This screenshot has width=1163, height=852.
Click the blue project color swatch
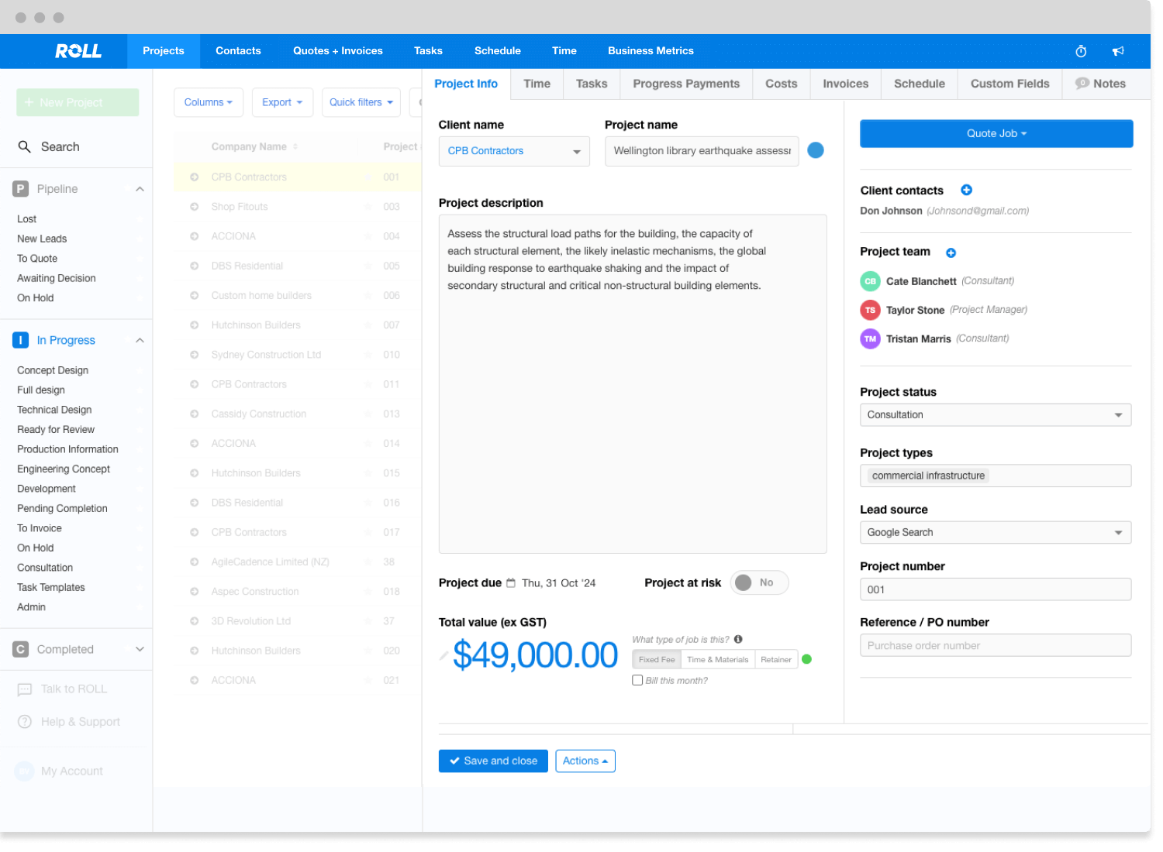click(816, 150)
